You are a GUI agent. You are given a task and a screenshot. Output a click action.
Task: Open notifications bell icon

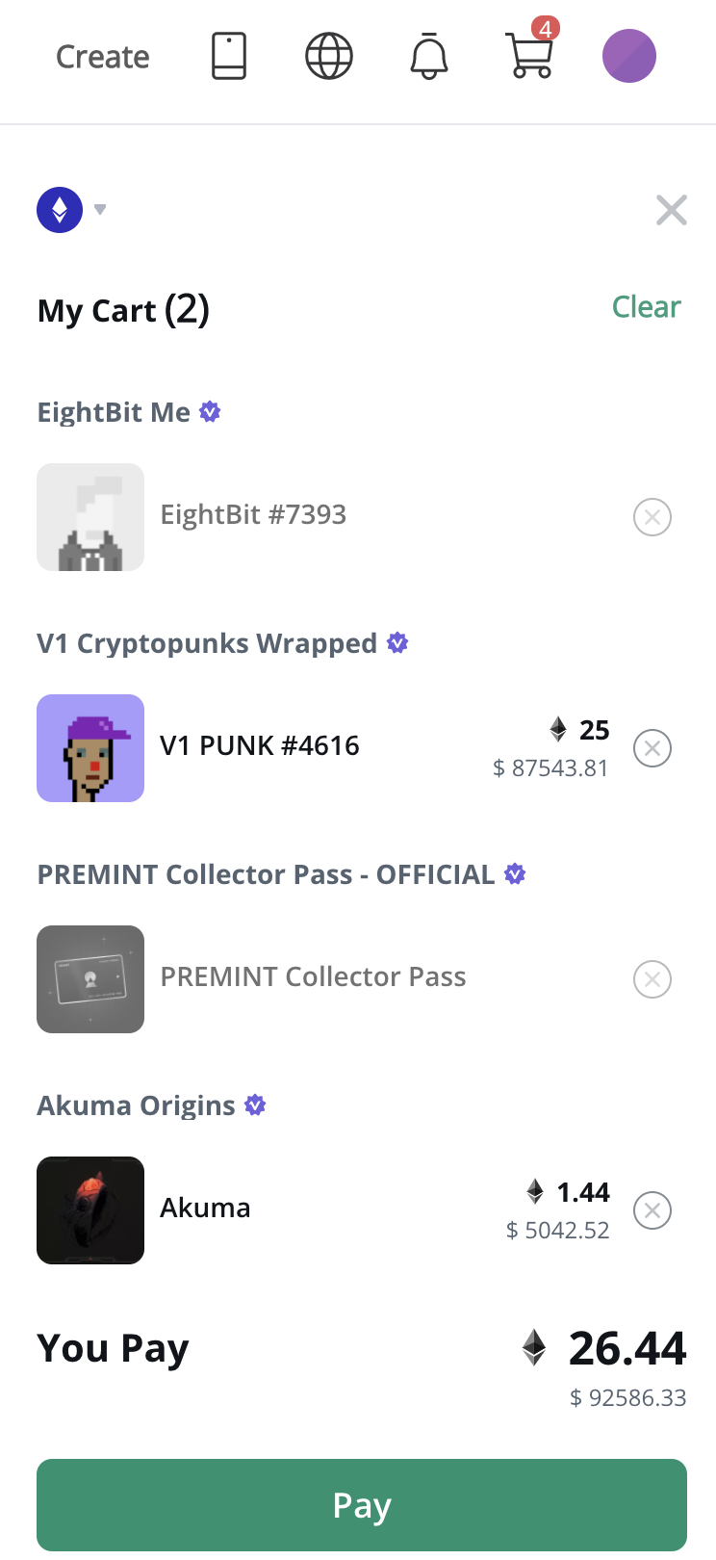coord(429,56)
